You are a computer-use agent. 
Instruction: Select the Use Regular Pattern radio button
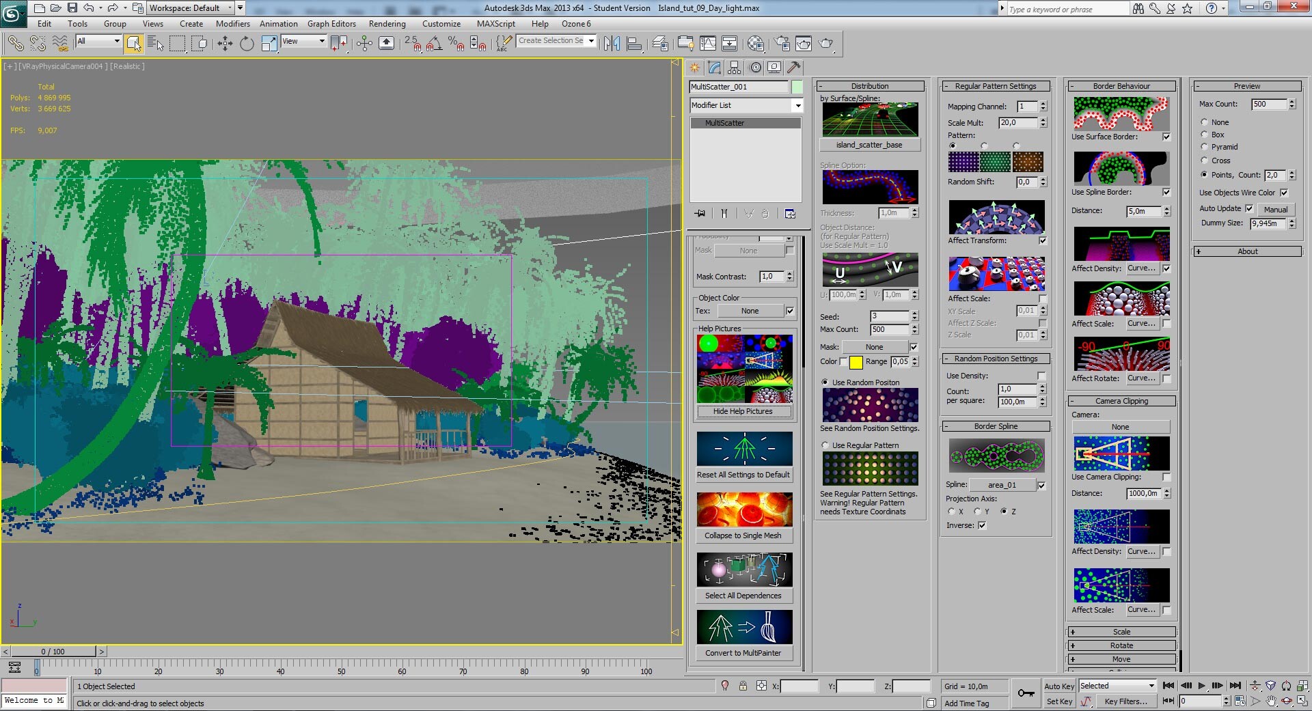click(x=825, y=445)
